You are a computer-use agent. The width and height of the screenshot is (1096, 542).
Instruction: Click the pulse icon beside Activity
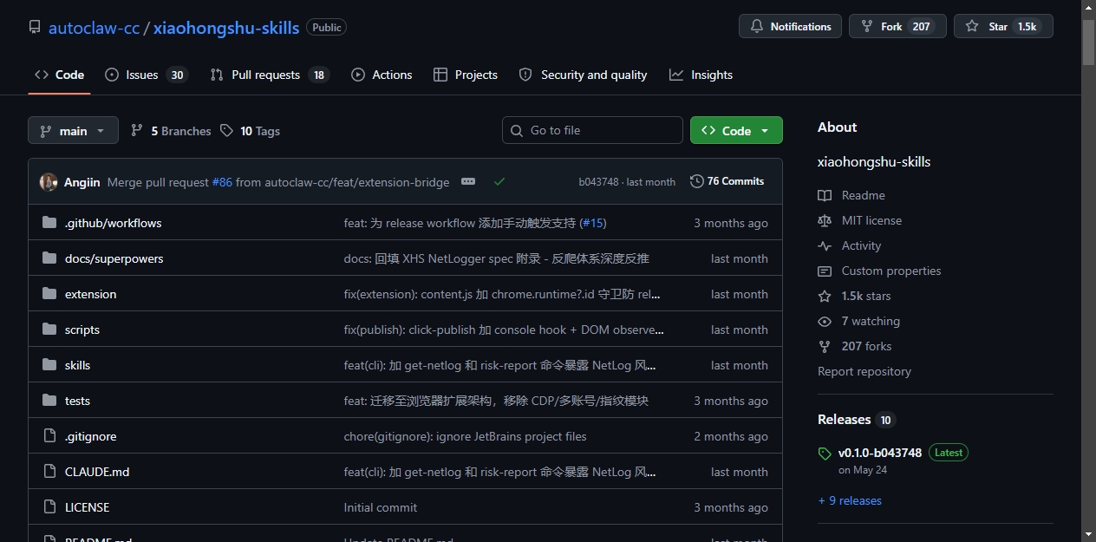point(825,245)
